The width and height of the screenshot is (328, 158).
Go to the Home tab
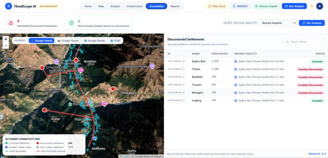[88, 6]
